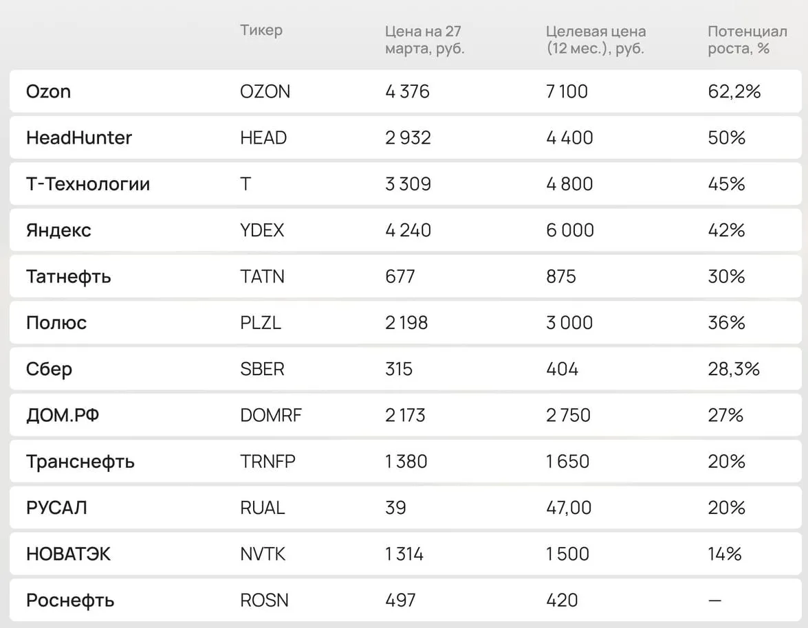
Task: Click the PLZL ticker
Action: [x=261, y=323]
